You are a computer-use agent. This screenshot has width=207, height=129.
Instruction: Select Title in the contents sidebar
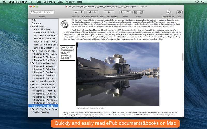[34, 20]
